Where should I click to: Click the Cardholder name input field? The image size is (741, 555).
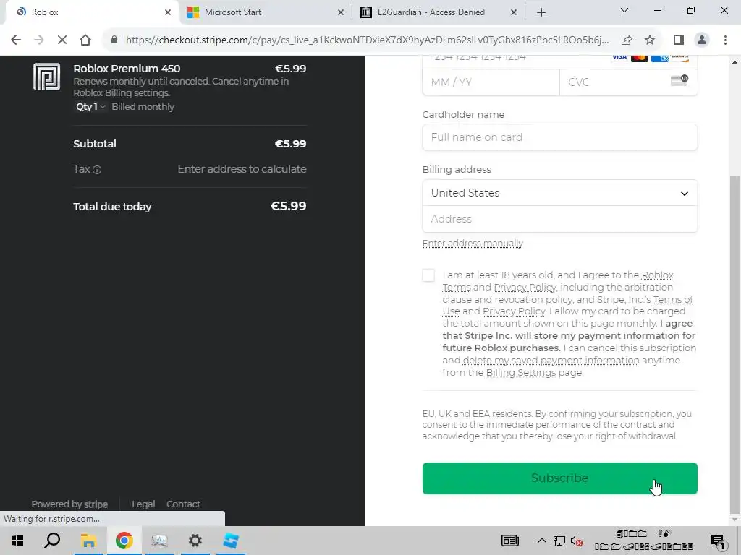click(559, 137)
